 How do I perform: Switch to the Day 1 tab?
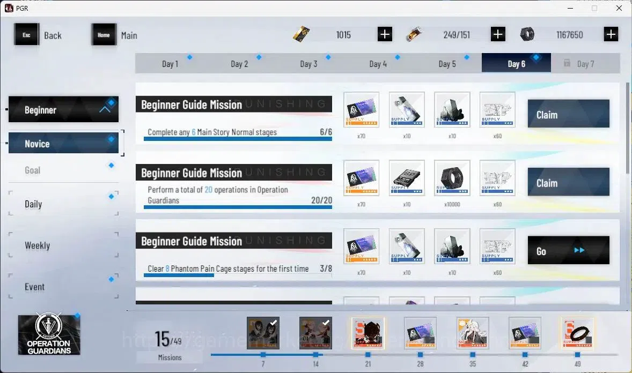tap(170, 63)
